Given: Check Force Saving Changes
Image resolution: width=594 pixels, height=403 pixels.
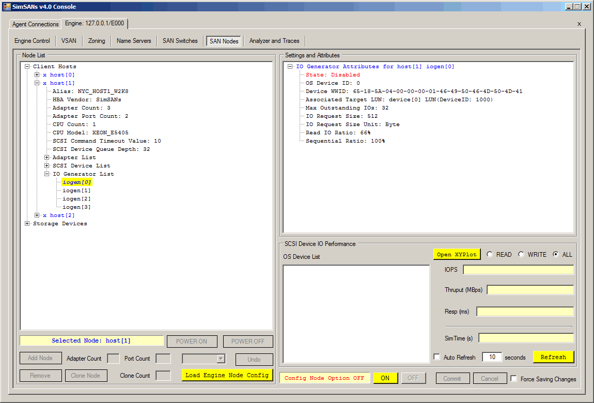Looking at the screenshot, I should (x=513, y=379).
